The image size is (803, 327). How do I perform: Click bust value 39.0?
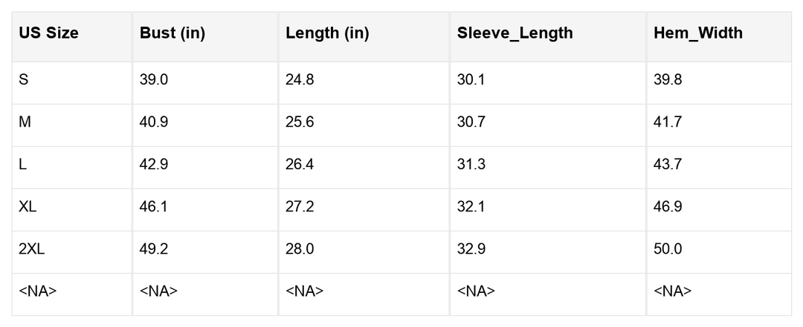point(154,79)
